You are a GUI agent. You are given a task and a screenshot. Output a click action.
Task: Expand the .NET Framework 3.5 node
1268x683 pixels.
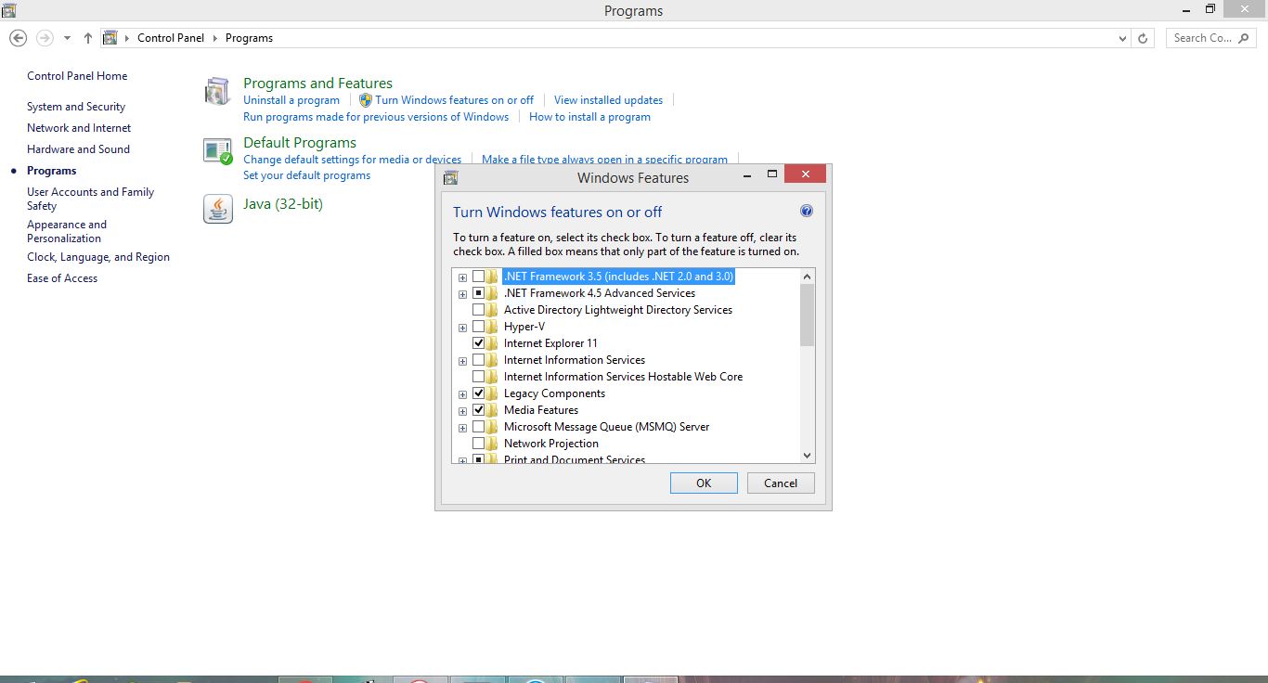point(462,277)
